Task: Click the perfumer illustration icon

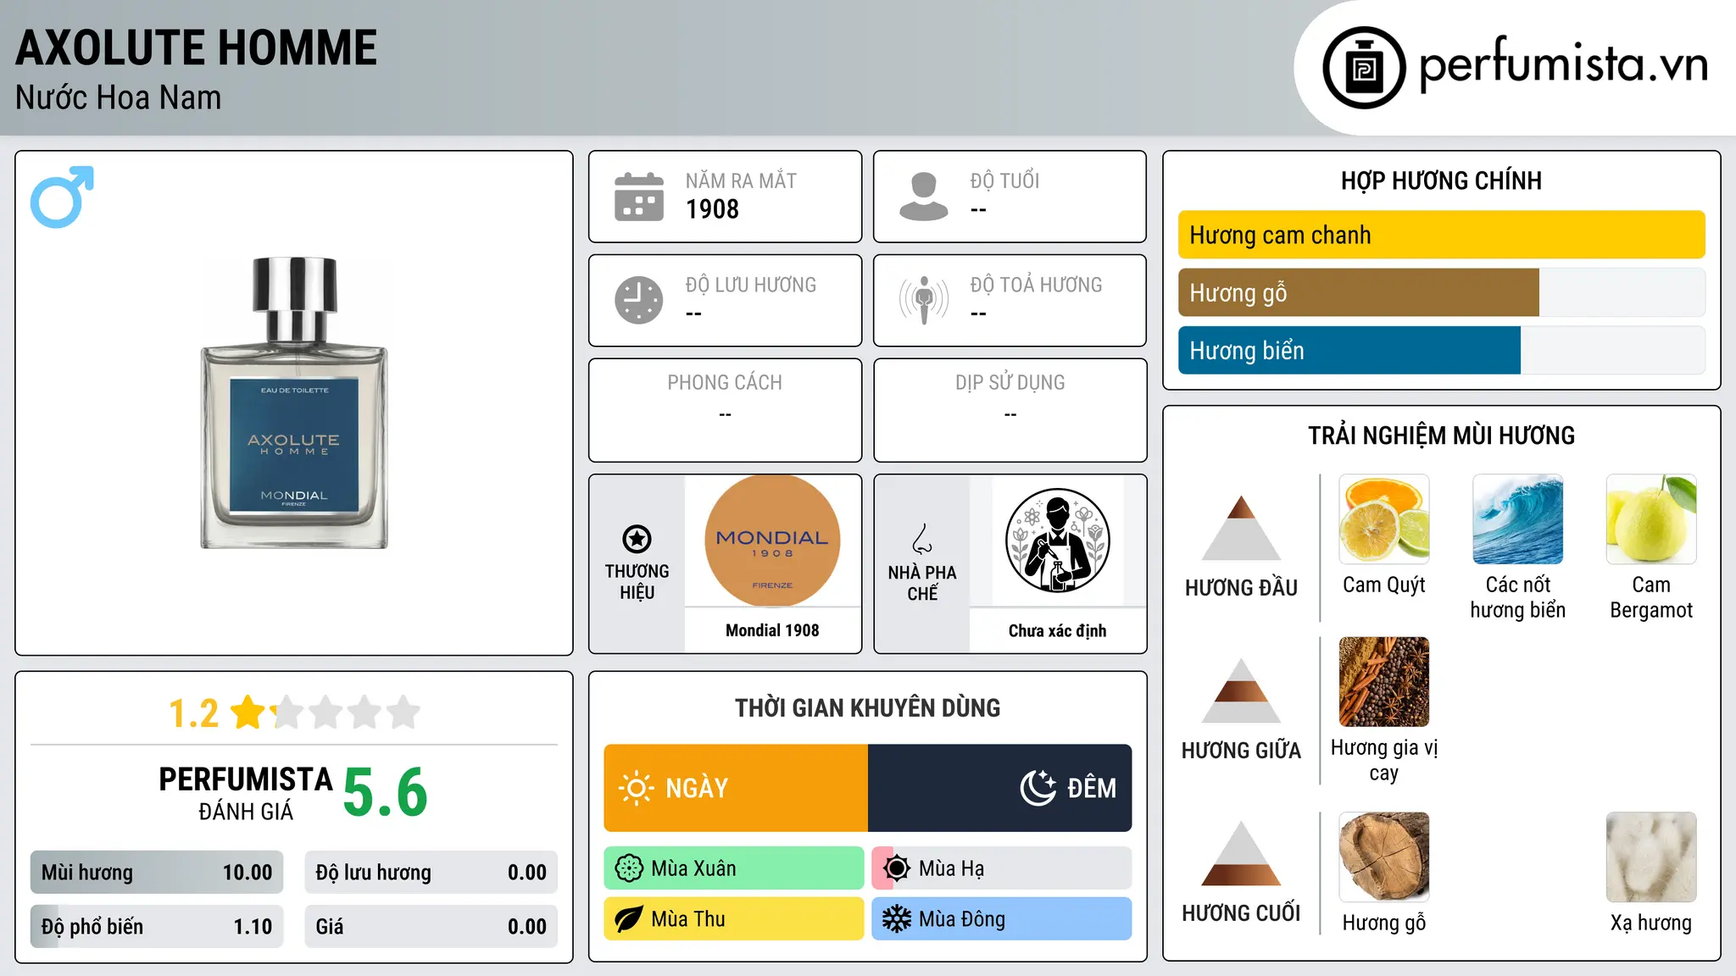Action: (x=1057, y=541)
